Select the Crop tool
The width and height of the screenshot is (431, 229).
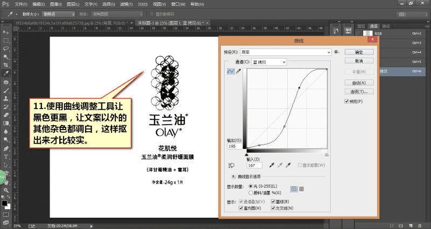coord(5,65)
